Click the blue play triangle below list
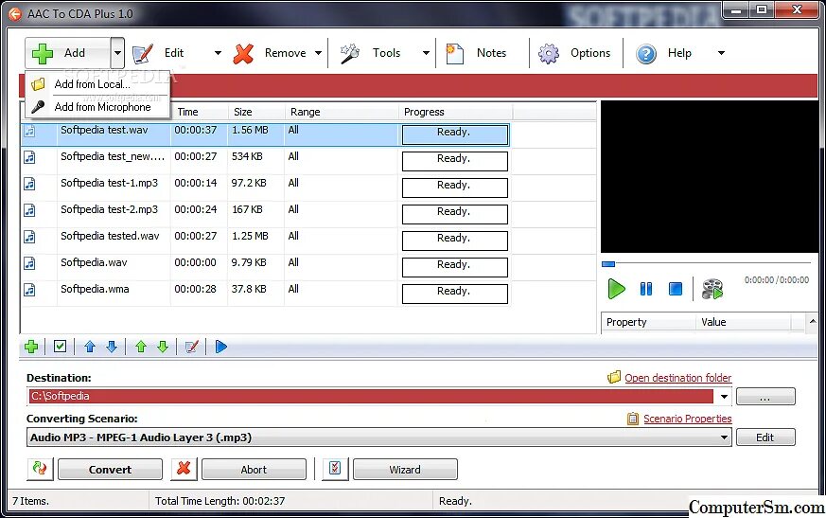Screen dimensions: 826x518 tap(221, 347)
